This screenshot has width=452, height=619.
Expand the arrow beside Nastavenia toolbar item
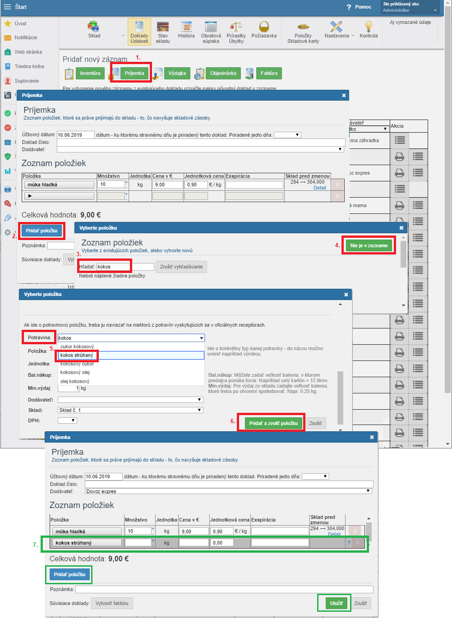[x=353, y=36]
